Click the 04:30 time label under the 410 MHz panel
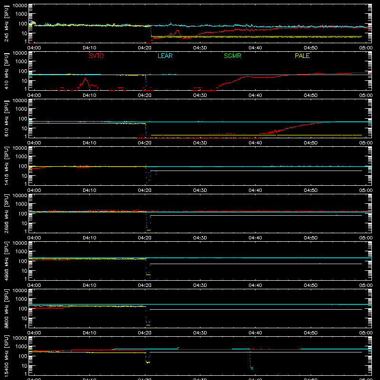The width and height of the screenshot is (380, 380). pyautogui.click(x=200, y=95)
